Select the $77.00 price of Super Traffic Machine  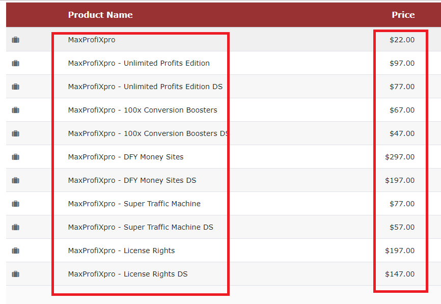(402, 204)
